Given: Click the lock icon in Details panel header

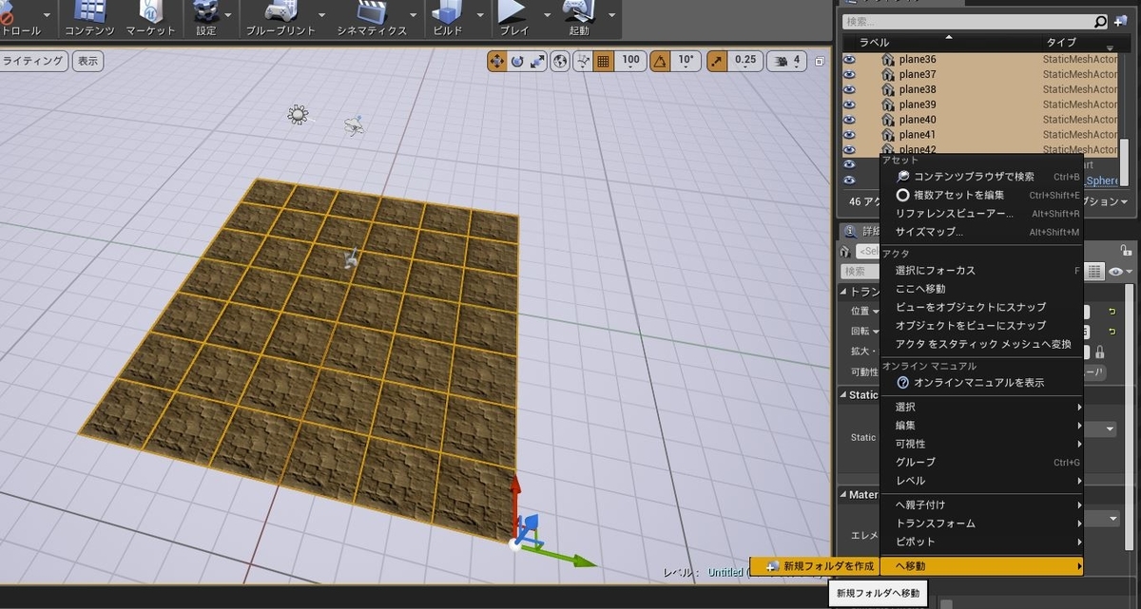Looking at the screenshot, I should click(x=1127, y=251).
